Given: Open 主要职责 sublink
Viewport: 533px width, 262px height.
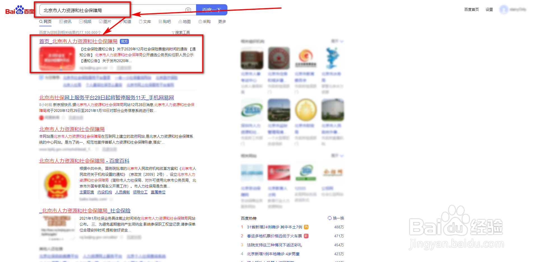Looking at the screenshot, I should click(x=87, y=192).
